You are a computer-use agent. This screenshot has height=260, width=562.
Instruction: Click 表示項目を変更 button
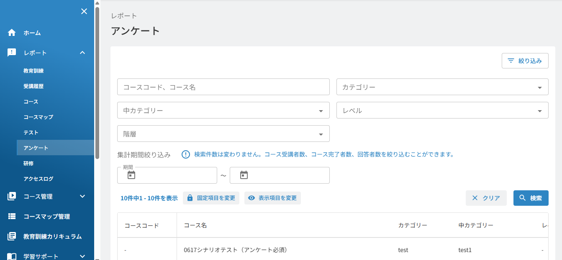coord(272,198)
